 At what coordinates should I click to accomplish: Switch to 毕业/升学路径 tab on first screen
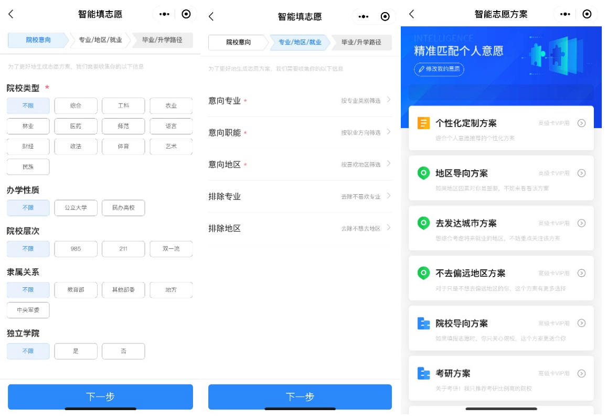(162, 40)
